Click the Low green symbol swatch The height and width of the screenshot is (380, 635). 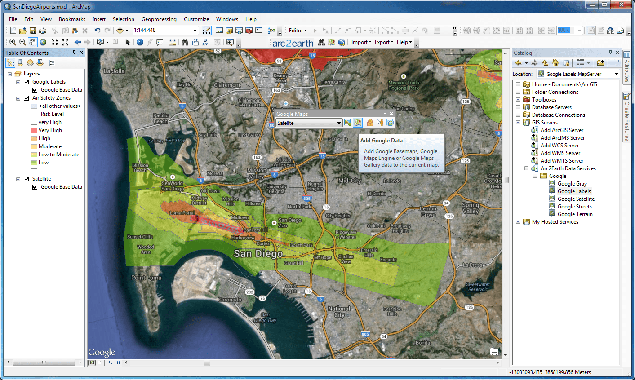pos(34,163)
